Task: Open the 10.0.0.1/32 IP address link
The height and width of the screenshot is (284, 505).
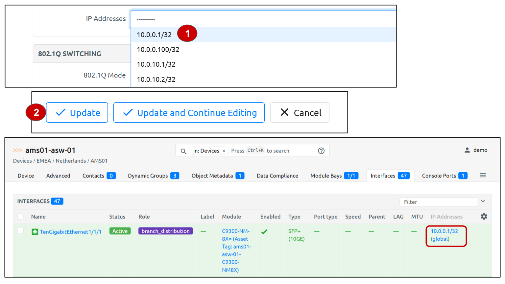Action: pyautogui.click(x=444, y=231)
